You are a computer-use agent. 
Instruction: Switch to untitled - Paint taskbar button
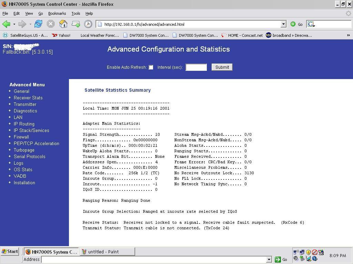point(107,252)
